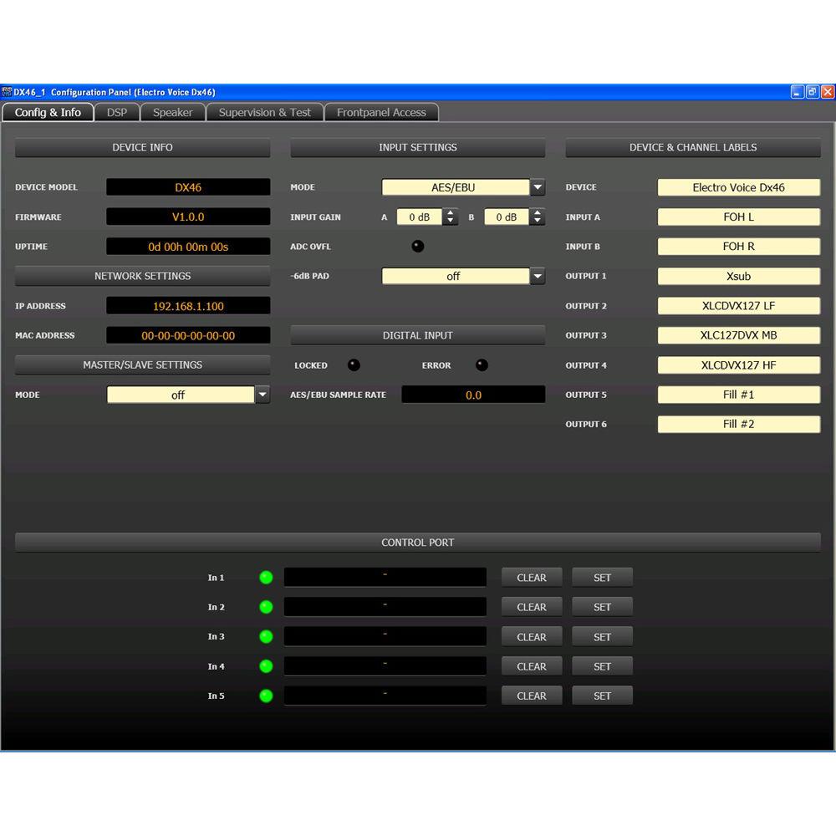Click the INPUT A label field FOH L
This screenshot has width=836, height=836.
[738, 217]
